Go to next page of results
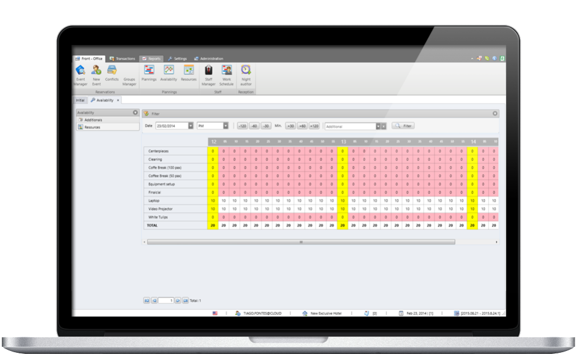Image resolution: width=577 pixels, height=354 pixels. [178, 301]
